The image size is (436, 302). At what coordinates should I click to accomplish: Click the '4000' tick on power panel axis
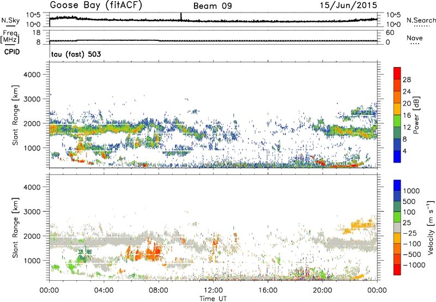coord(32,75)
